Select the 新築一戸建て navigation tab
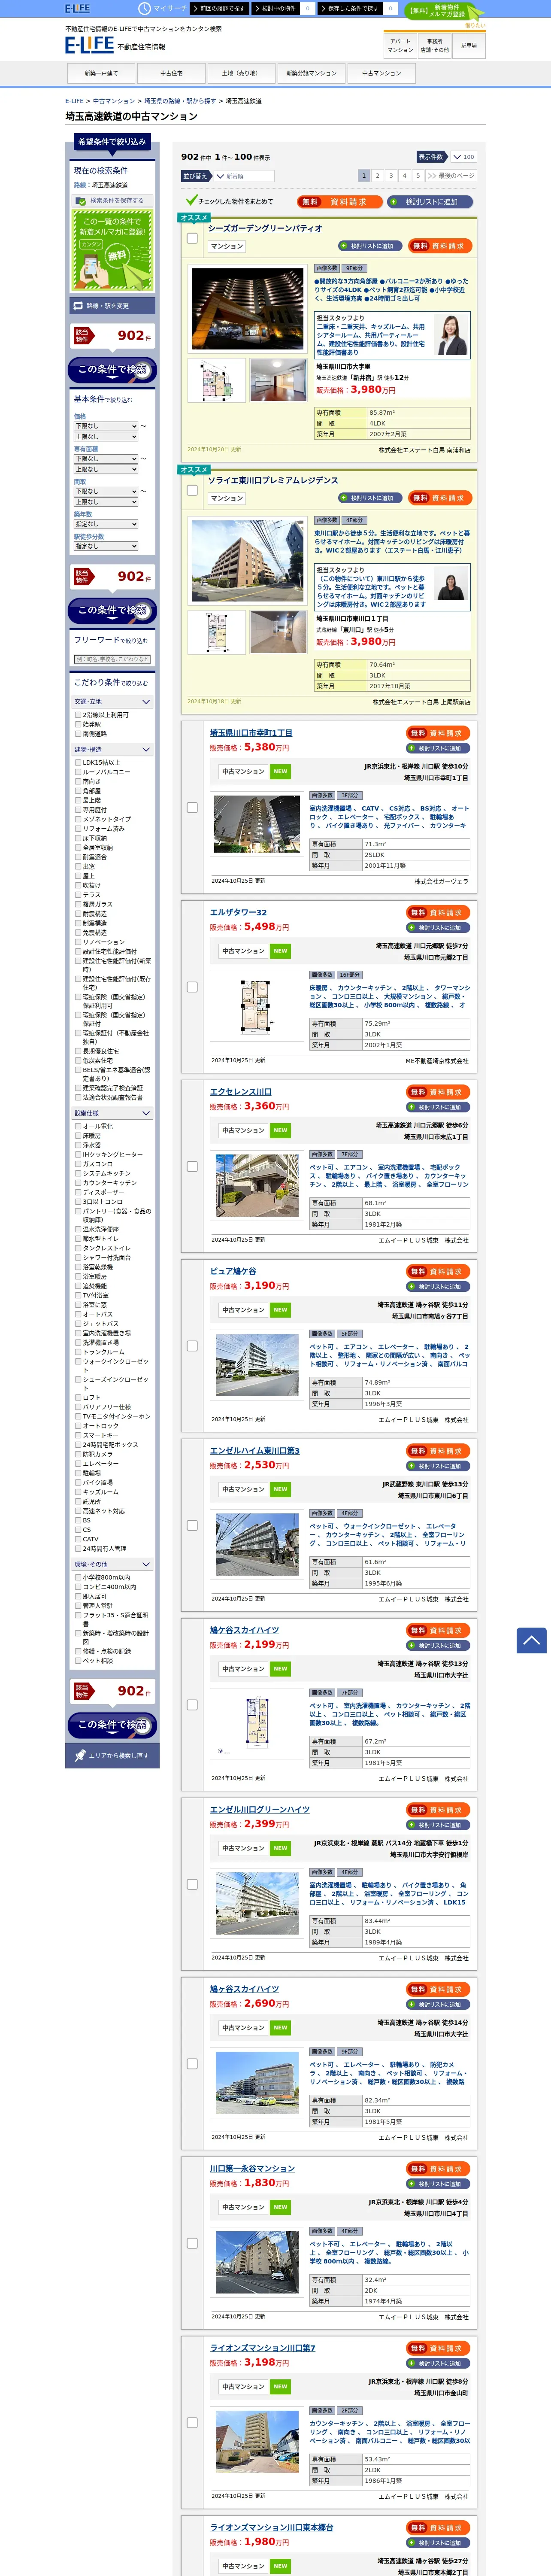 [x=101, y=73]
